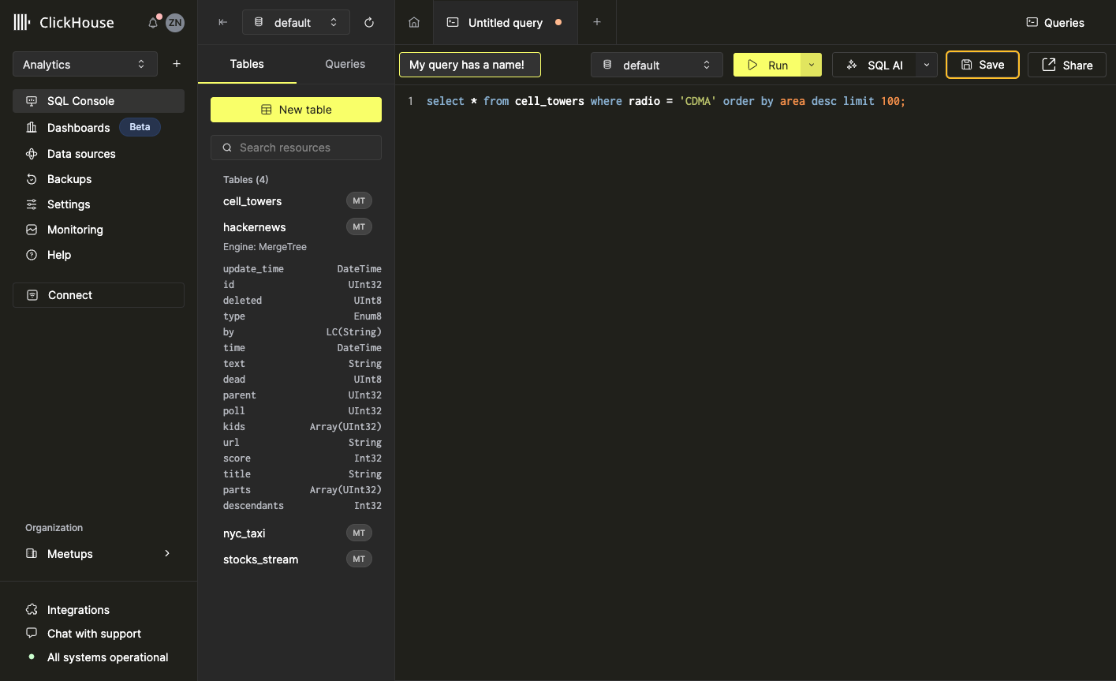Viewport: 1116px width, 681px height.
Task: Switch to the Queries tab in the panel
Action: coord(345,64)
